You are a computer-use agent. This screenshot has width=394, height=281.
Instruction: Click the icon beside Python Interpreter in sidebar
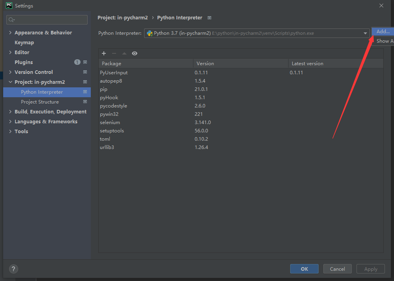[85, 92]
